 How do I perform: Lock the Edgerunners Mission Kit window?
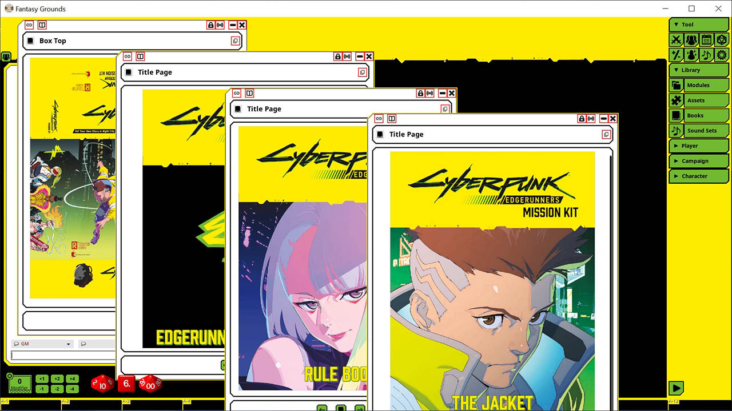point(582,119)
